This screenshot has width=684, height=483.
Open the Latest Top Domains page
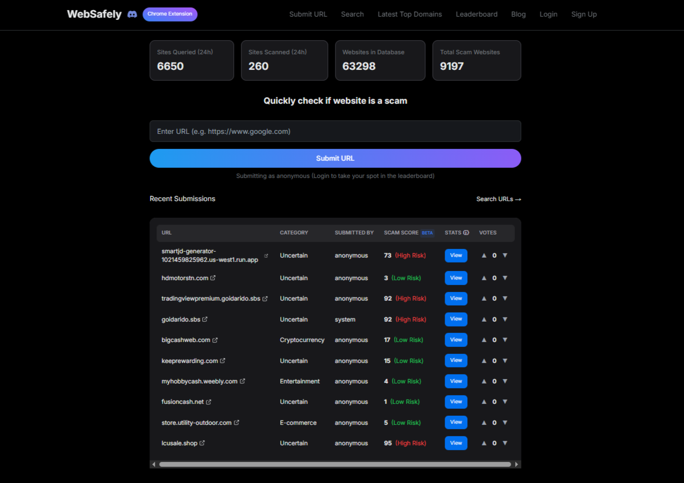point(410,14)
